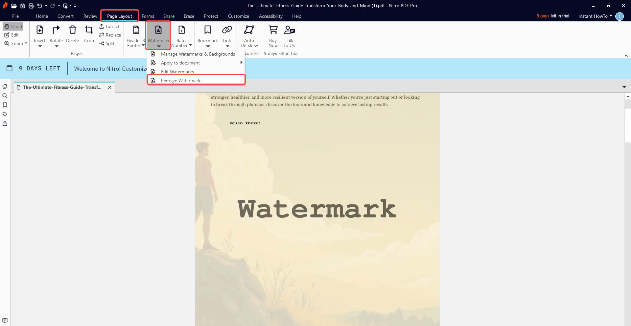Switch to the Convert tab

click(65, 16)
